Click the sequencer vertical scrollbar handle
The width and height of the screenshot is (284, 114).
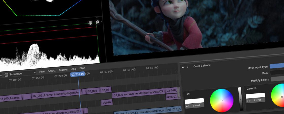pos(179,92)
